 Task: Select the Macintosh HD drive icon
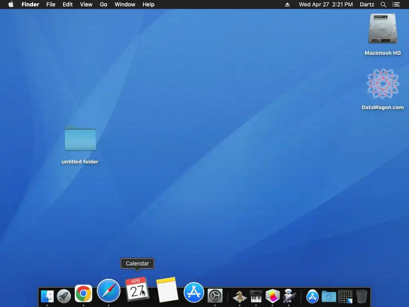pyautogui.click(x=383, y=29)
